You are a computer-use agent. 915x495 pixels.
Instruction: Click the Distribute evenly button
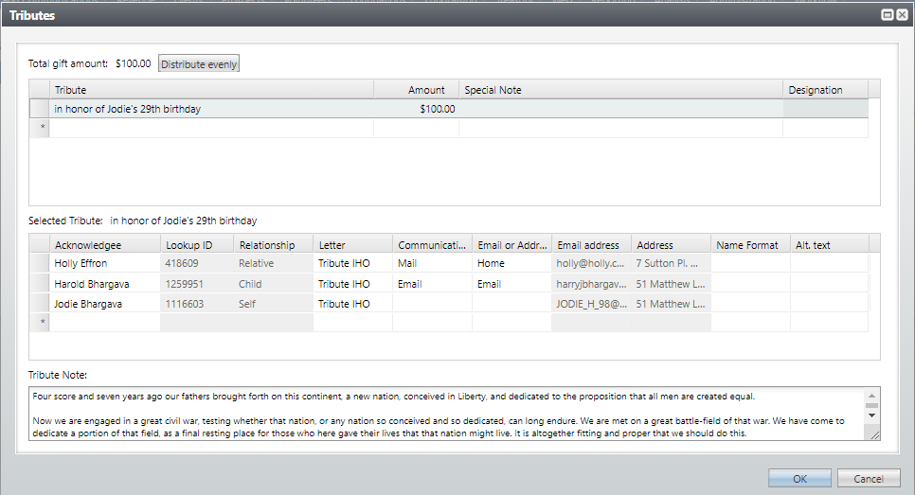click(199, 64)
